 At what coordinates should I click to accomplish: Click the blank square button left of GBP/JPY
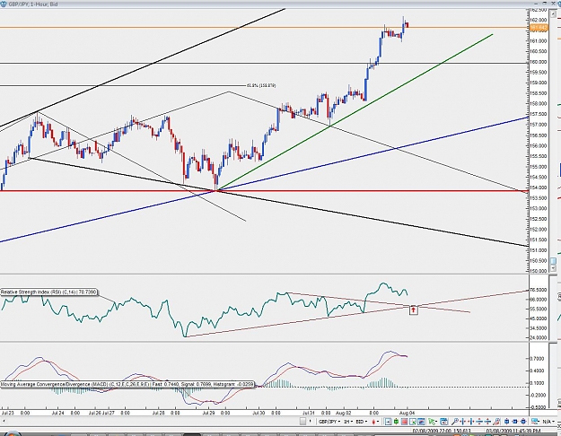(302, 422)
